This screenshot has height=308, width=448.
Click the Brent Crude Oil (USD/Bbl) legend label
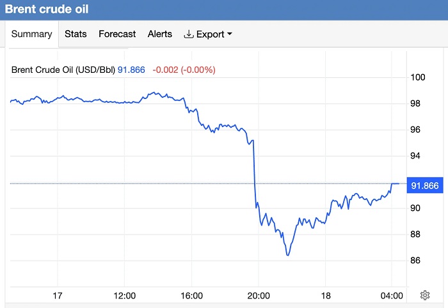pyautogui.click(x=62, y=70)
